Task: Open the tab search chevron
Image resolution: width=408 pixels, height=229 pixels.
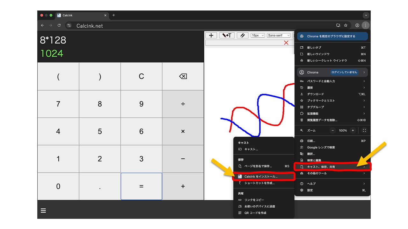Action: [x=366, y=15]
